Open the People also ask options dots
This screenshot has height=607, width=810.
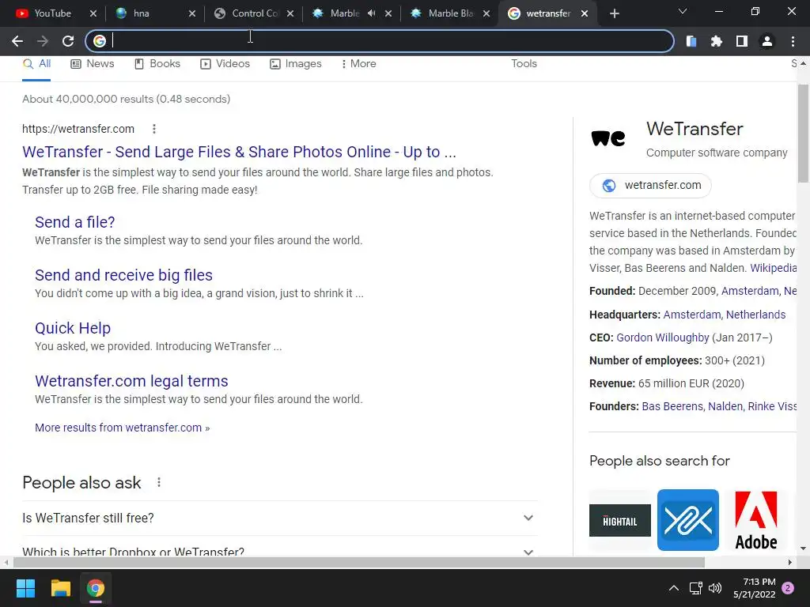[158, 482]
